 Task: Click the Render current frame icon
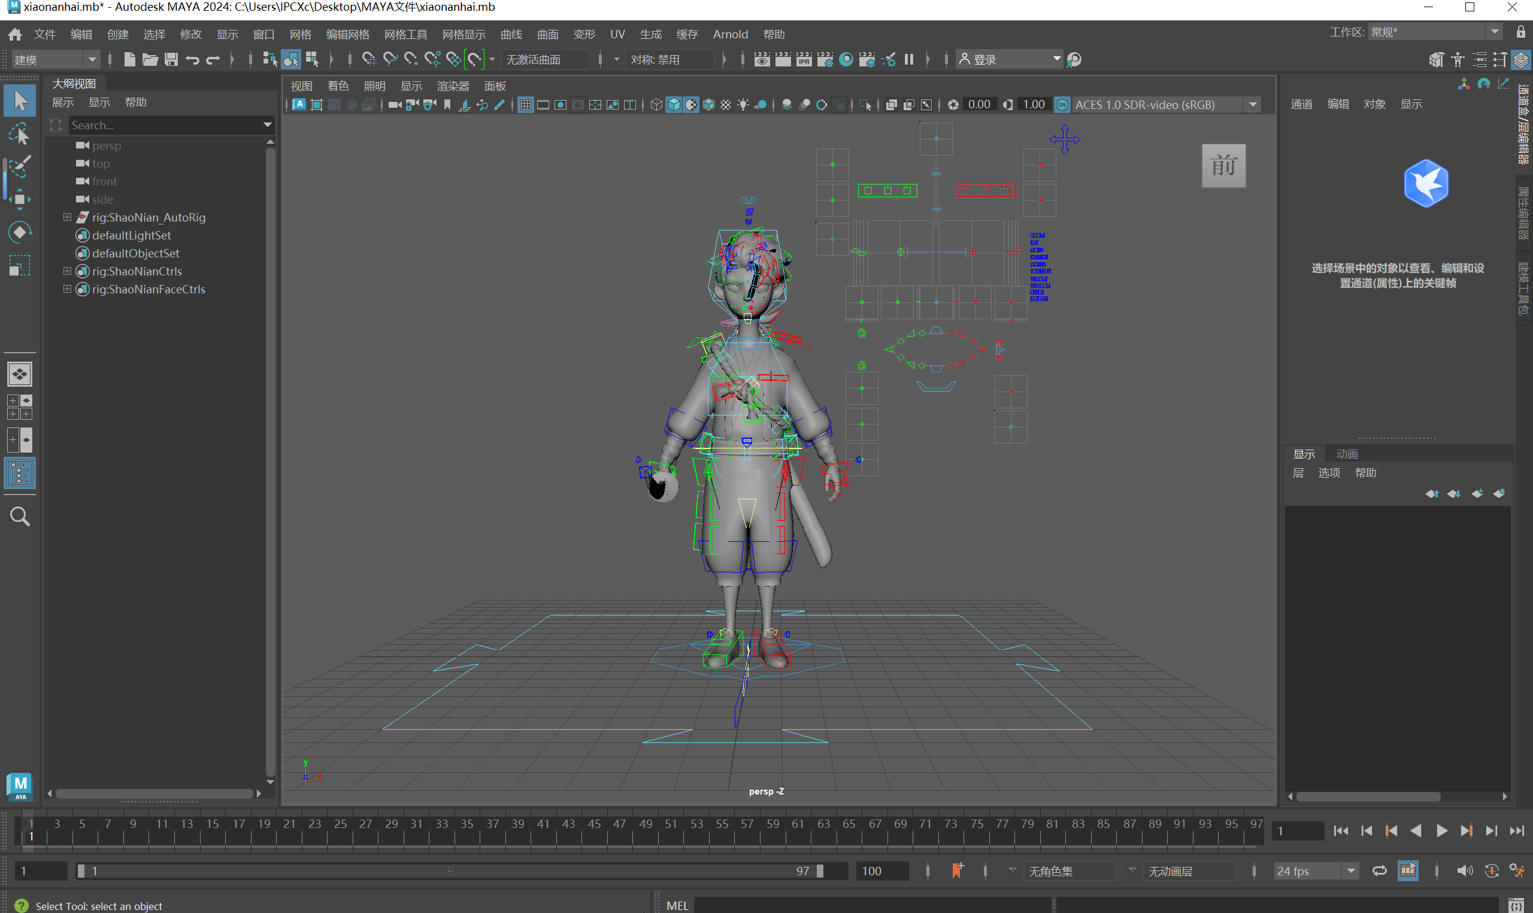tap(783, 60)
